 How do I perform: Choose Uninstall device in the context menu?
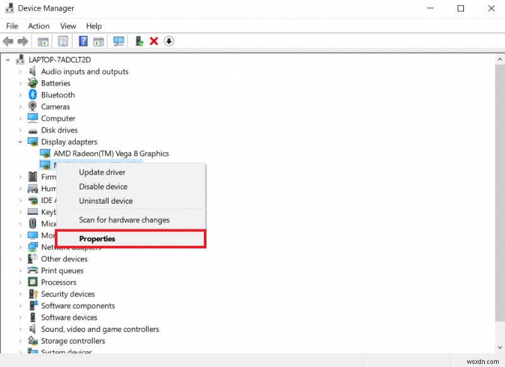point(105,201)
